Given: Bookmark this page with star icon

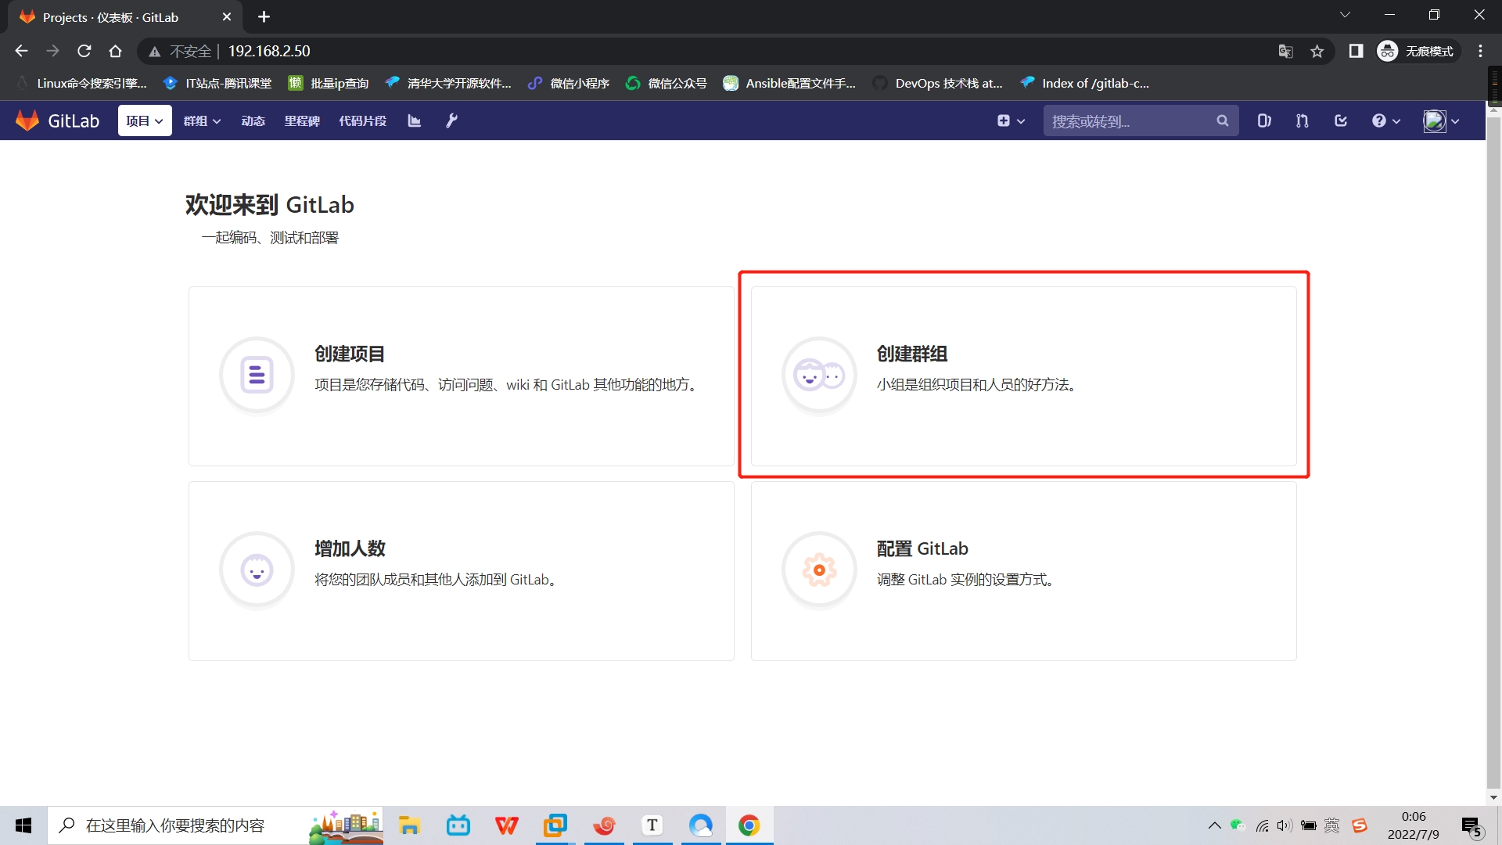Looking at the screenshot, I should [x=1317, y=51].
